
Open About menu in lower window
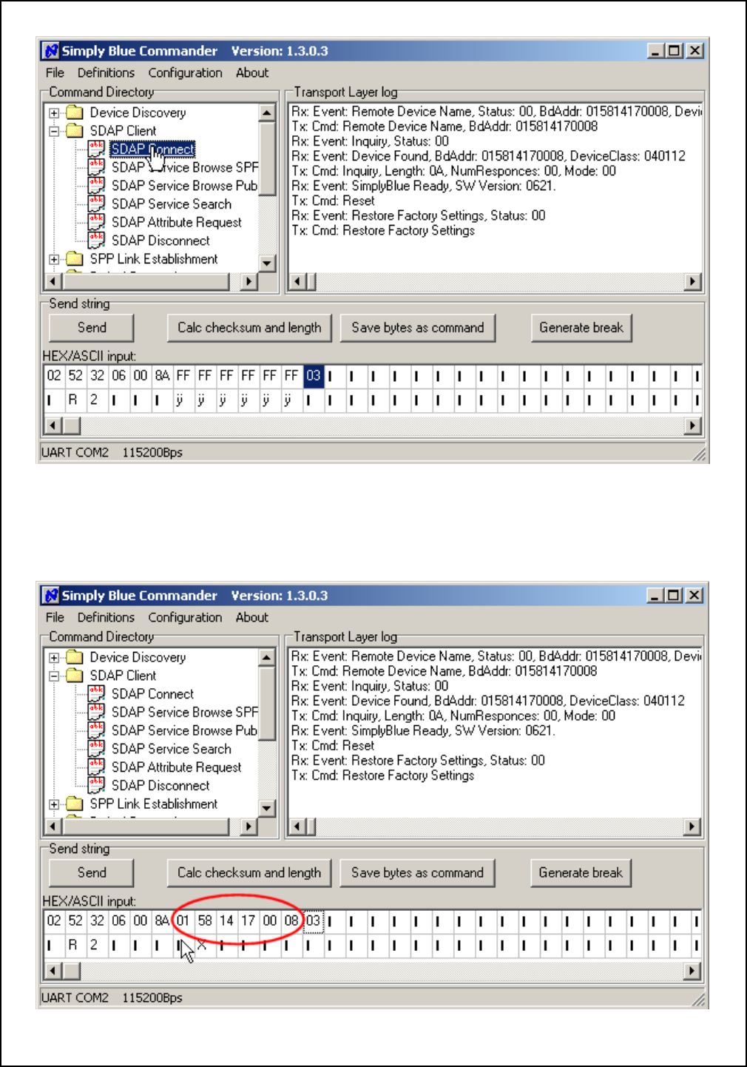pos(252,617)
